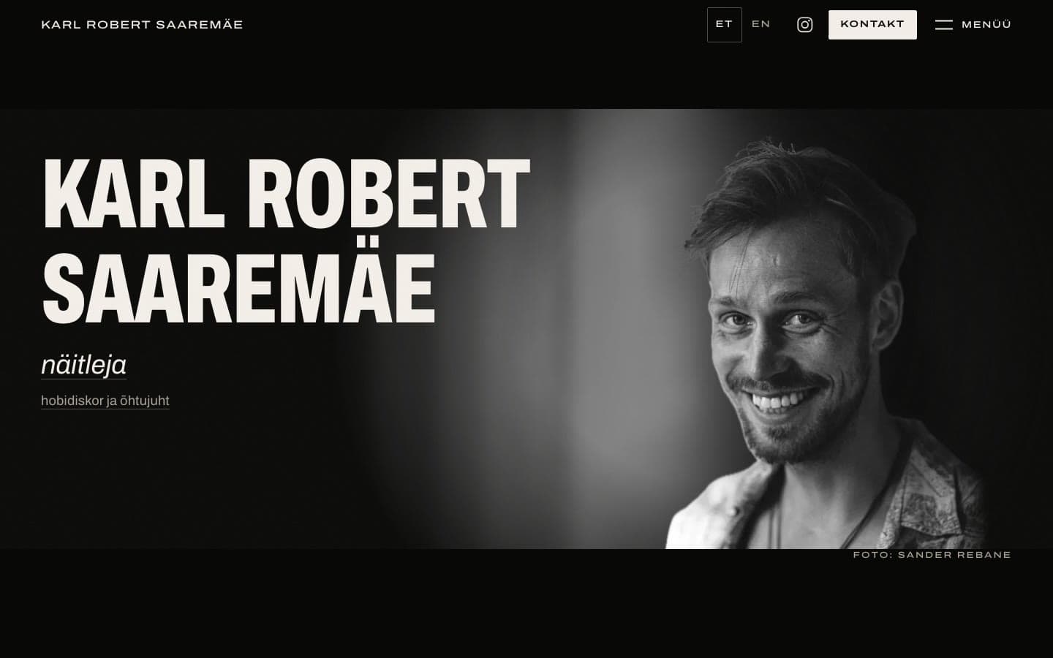Open the hobidiskor ja õhtujuht link
Viewport: 1053px width, 658px height.
pos(105,401)
